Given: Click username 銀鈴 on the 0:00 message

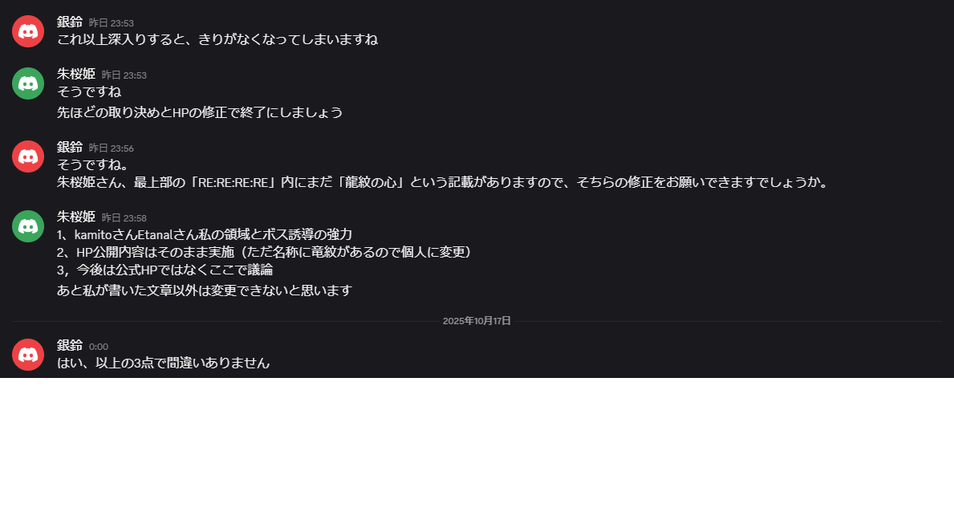Looking at the screenshot, I should (69, 345).
